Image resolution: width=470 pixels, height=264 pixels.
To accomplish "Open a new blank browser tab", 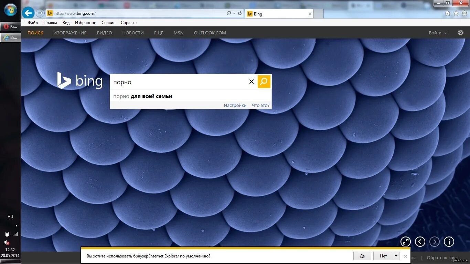I will click(x=319, y=14).
